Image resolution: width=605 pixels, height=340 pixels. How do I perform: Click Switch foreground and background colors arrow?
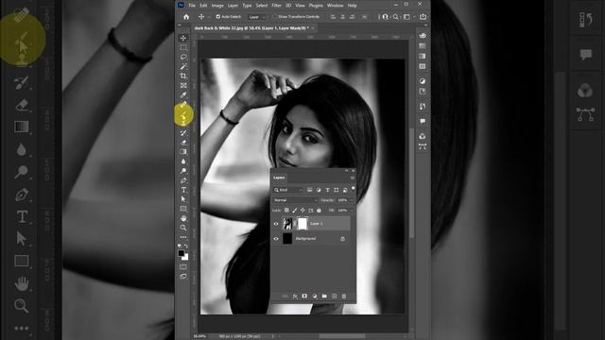pos(186,246)
